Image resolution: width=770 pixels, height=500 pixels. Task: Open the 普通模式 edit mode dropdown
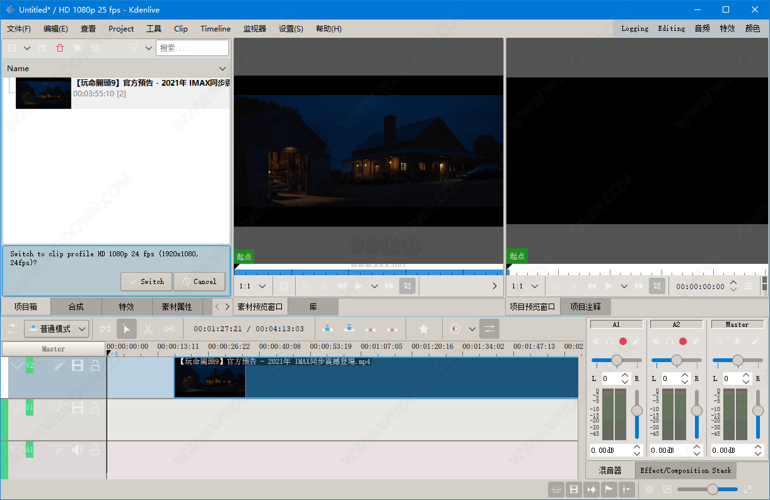click(56, 329)
